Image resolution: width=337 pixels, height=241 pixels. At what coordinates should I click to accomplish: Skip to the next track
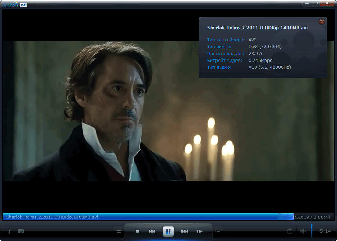tap(185, 231)
